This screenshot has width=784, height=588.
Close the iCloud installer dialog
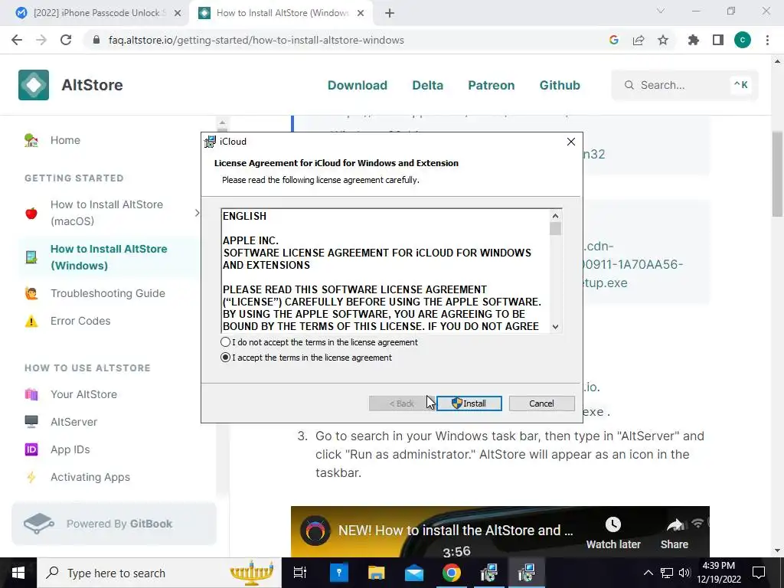click(x=571, y=142)
